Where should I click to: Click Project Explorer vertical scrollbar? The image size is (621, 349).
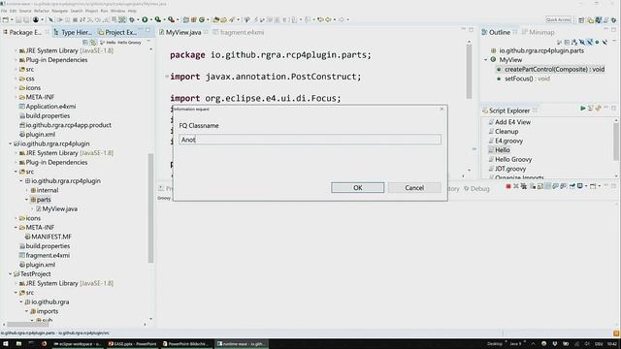[150, 207]
